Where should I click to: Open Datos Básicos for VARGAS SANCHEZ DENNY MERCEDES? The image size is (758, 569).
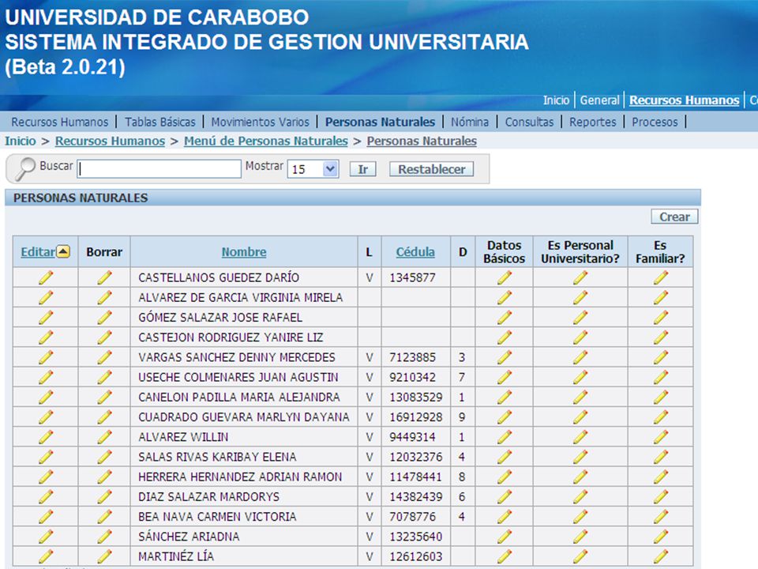coord(505,357)
